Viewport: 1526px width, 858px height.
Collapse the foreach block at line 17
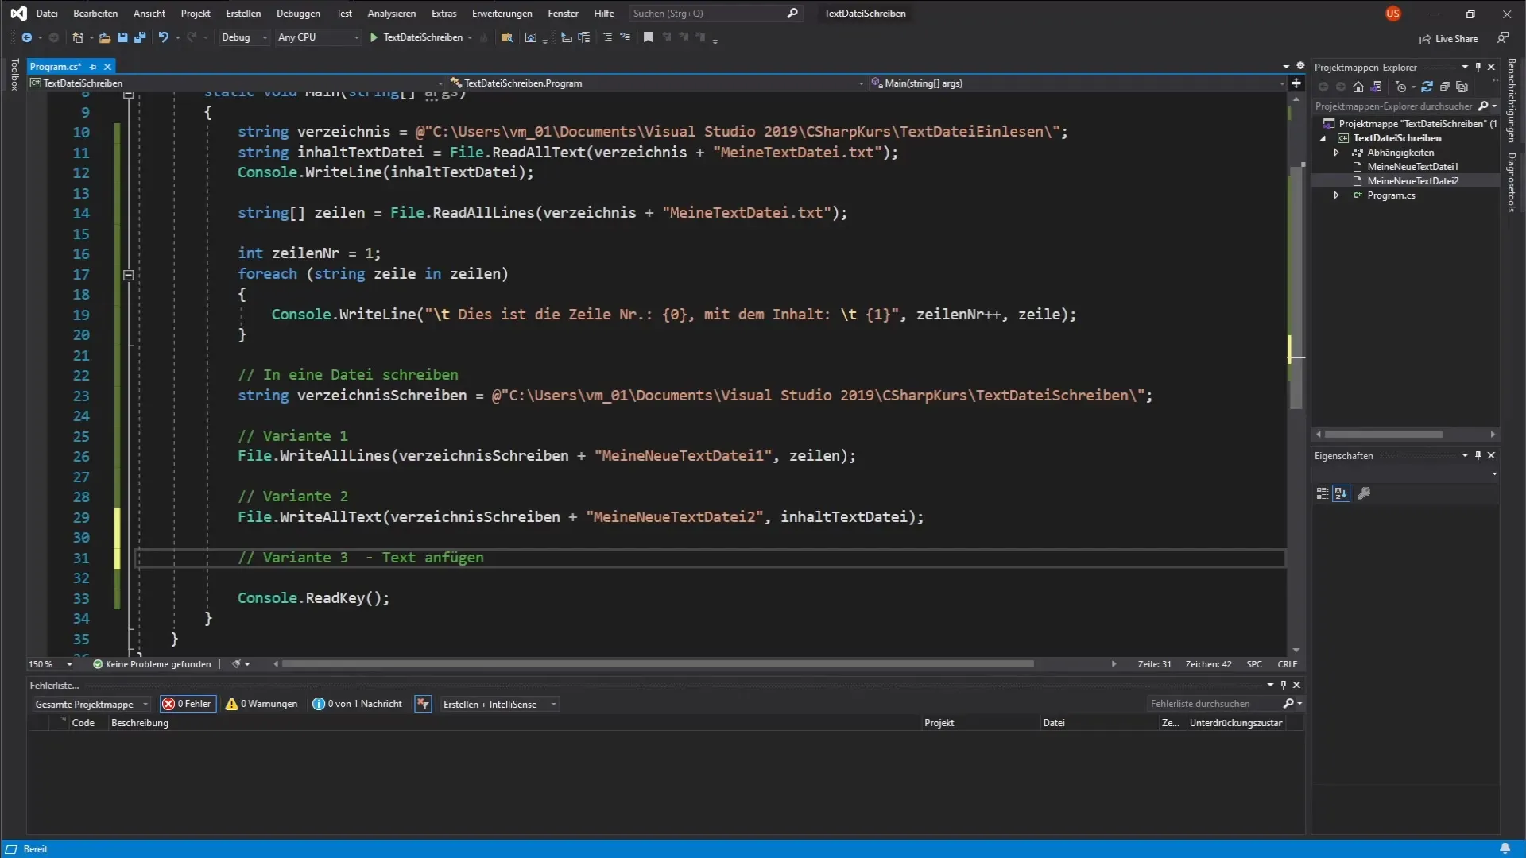pos(128,275)
